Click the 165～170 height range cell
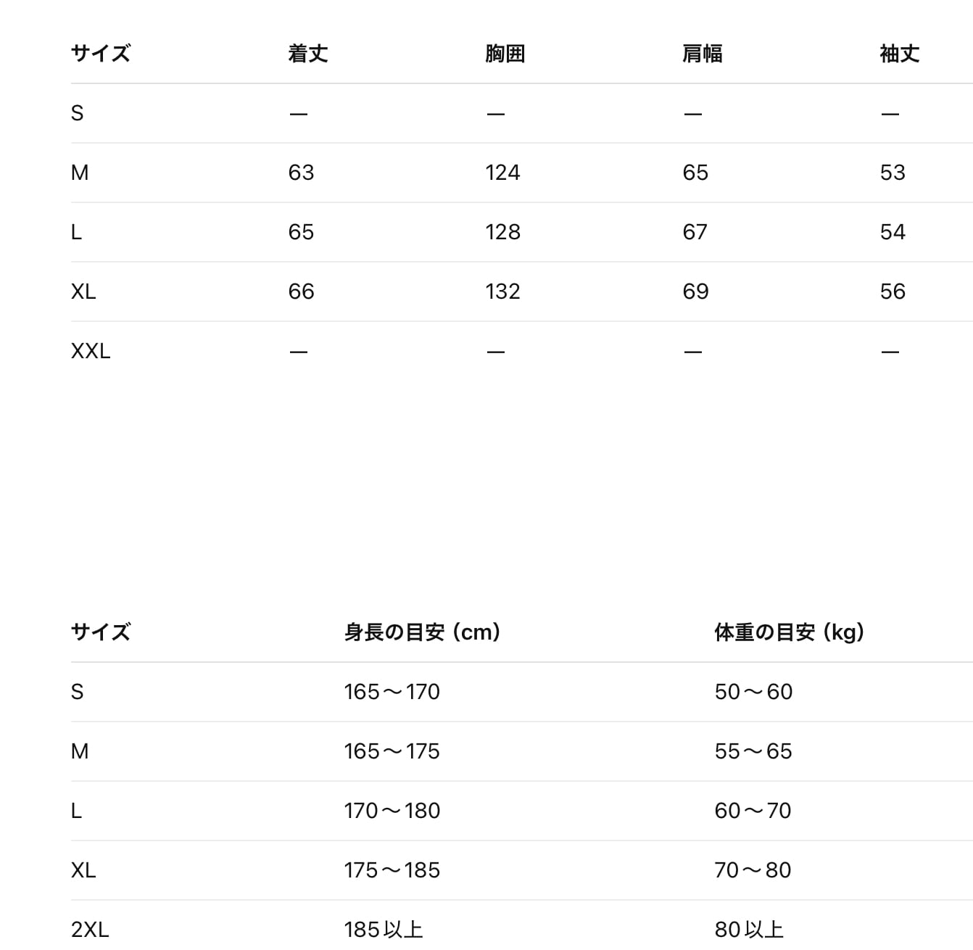The image size is (973, 950). tap(392, 692)
